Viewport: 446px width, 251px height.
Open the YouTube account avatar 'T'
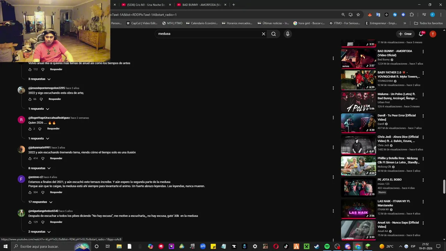click(x=433, y=34)
